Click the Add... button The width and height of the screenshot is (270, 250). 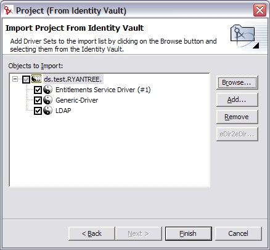coord(237,100)
